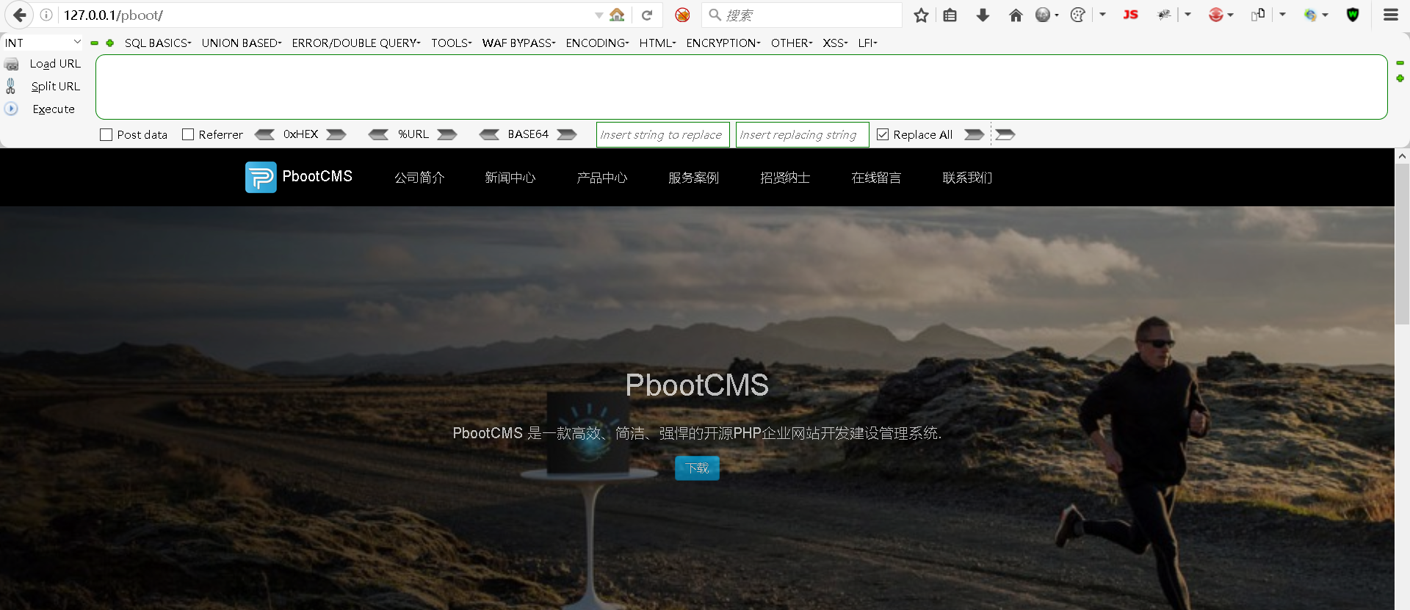Open the XSS menu
1410x610 pixels.
point(836,43)
